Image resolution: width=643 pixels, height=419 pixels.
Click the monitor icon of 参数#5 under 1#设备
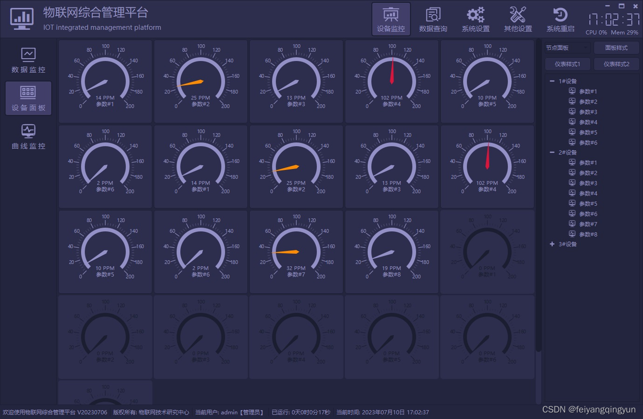click(x=572, y=132)
